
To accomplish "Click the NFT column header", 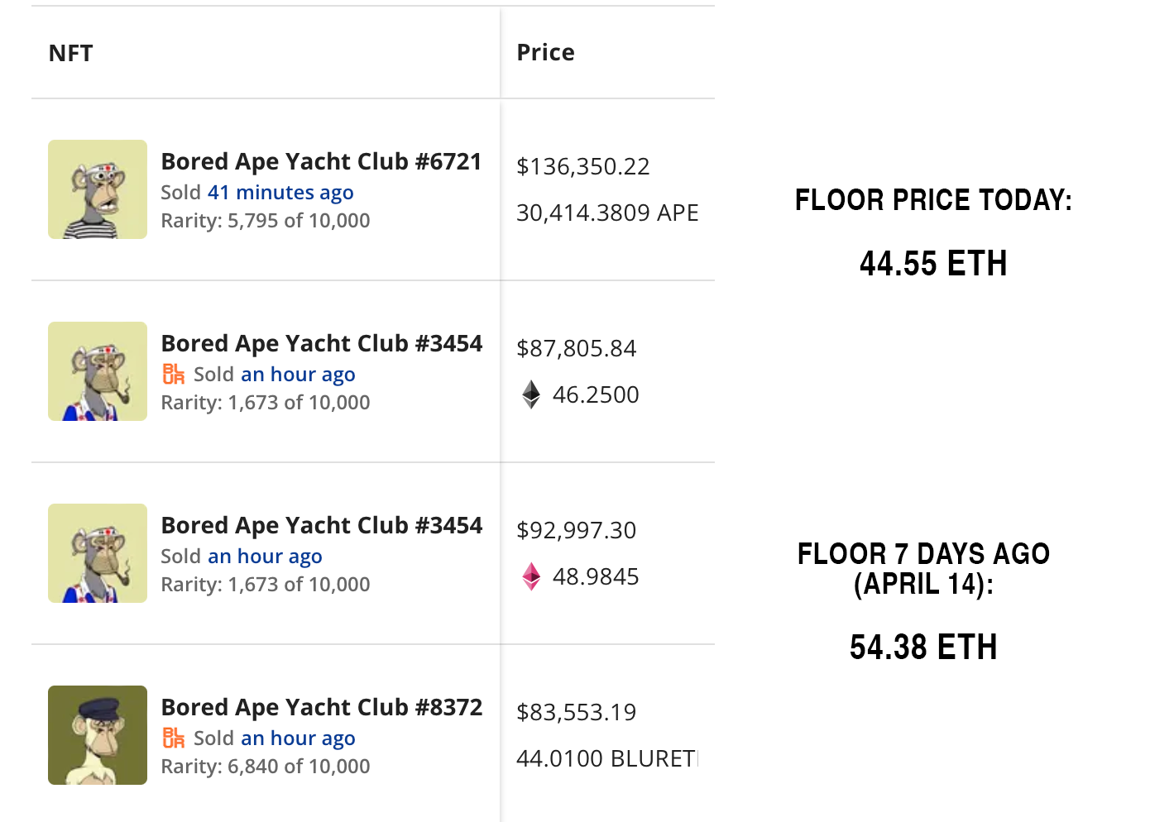I will coord(71,53).
